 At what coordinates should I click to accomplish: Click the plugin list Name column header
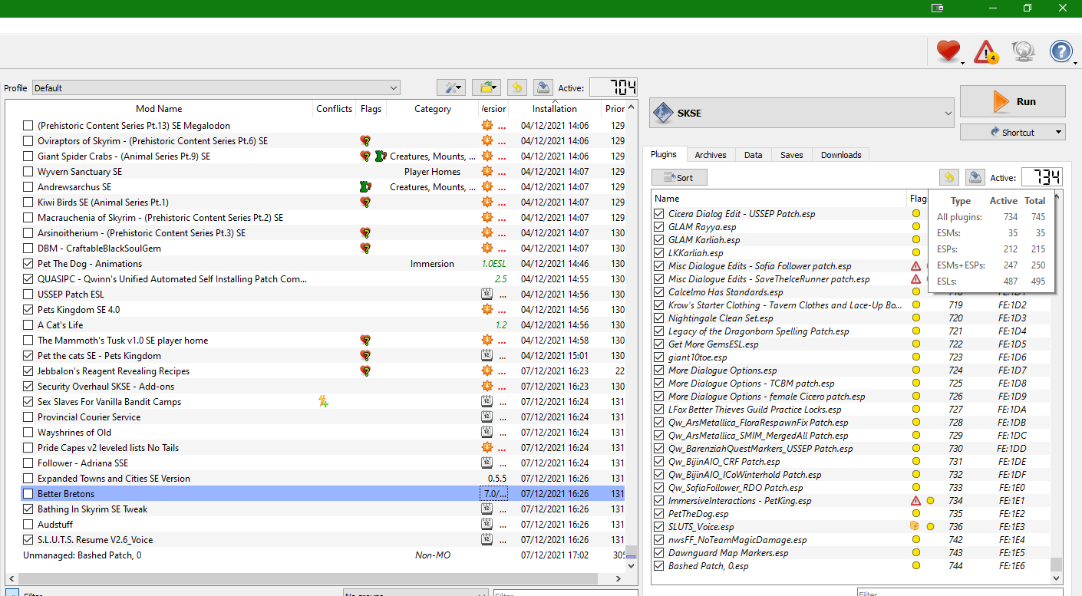tap(779, 199)
